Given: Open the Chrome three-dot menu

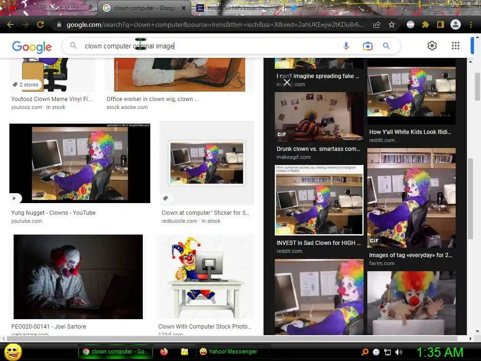Looking at the screenshot, I should pyautogui.click(x=471, y=24).
